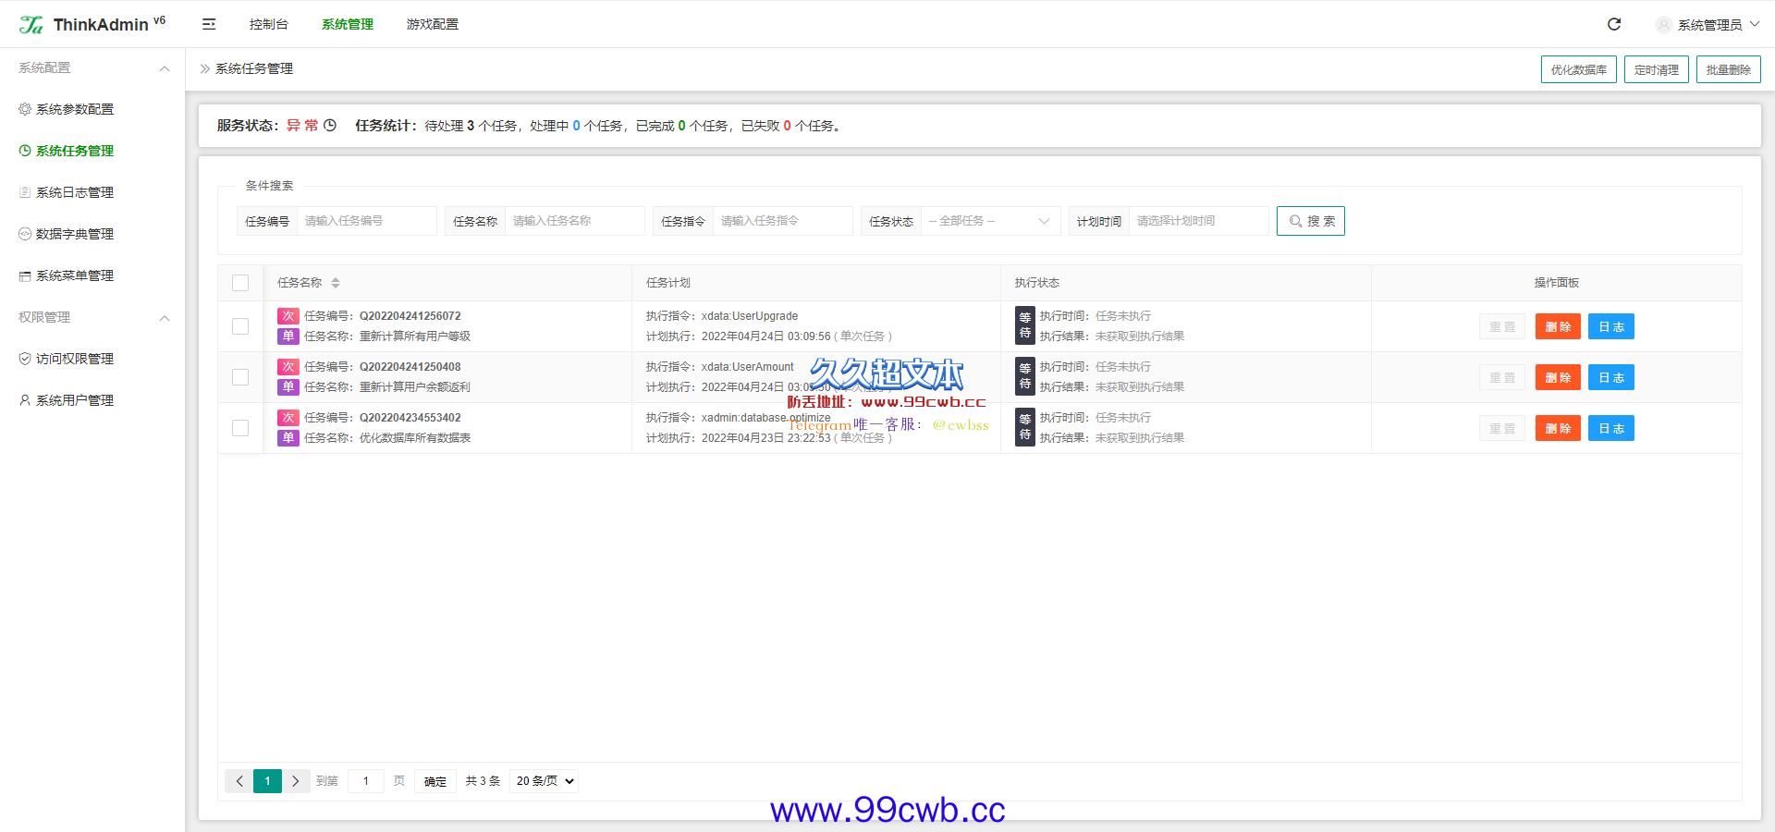Check the row for task Q202204241250408

240,377
